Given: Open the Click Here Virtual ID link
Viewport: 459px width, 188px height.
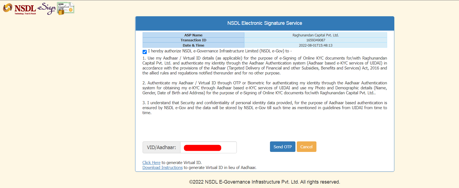Looking at the screenshot, I should pos(151,163).
